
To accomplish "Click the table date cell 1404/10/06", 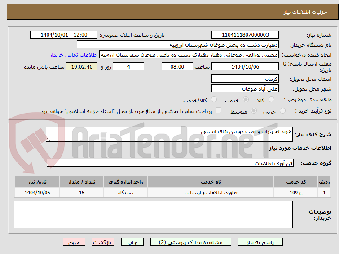I will (x=37, y=193).
